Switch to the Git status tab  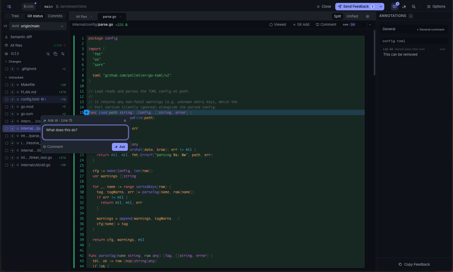[35, 16]
